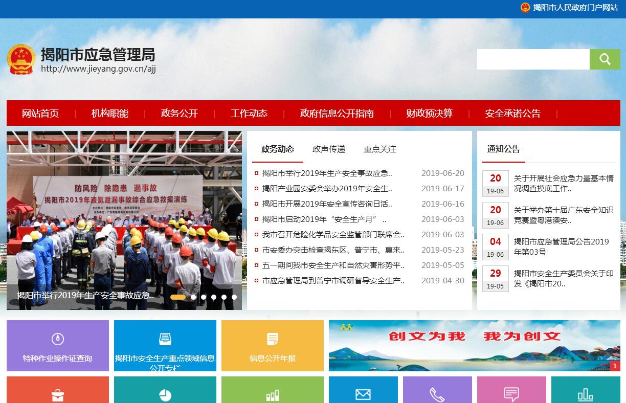
Task: Switch to the 政声传递 tab
Action: [329, 149]
